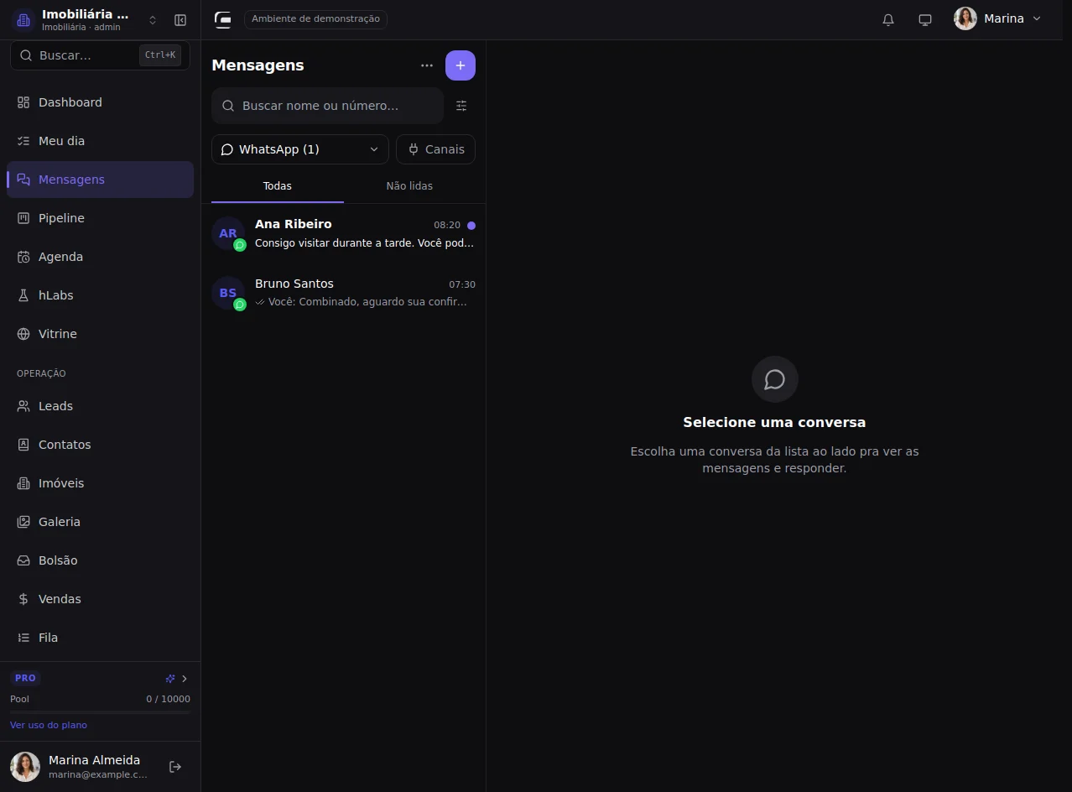
Task: Open the Contatos page
Action: click(x=100, y=445)
